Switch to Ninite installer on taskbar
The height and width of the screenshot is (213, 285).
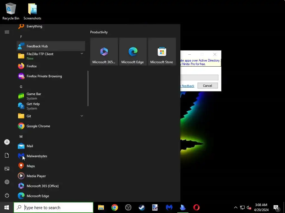(x=183, y=207)
